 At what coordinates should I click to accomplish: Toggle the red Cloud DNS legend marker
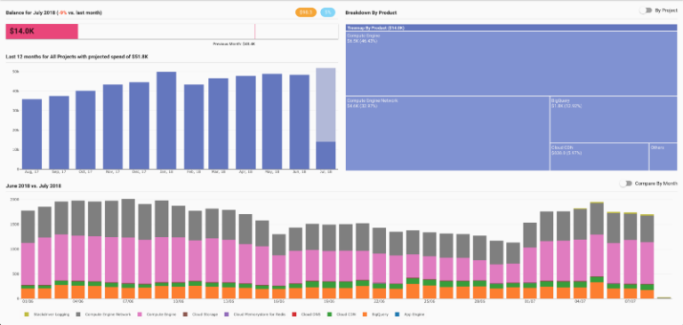click(x=295, y=313)
